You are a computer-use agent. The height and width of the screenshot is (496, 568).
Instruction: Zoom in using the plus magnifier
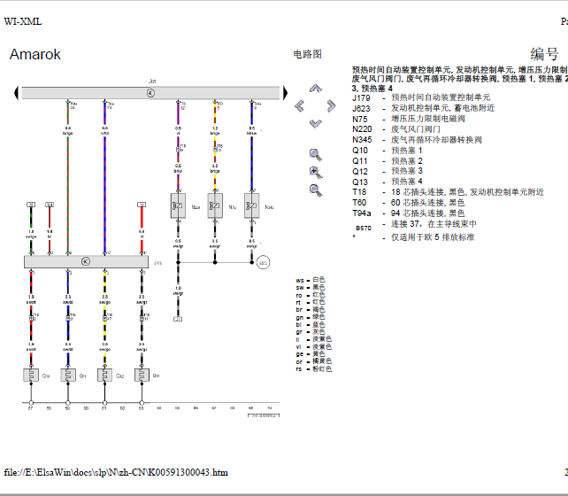click(x=316, y=173)
